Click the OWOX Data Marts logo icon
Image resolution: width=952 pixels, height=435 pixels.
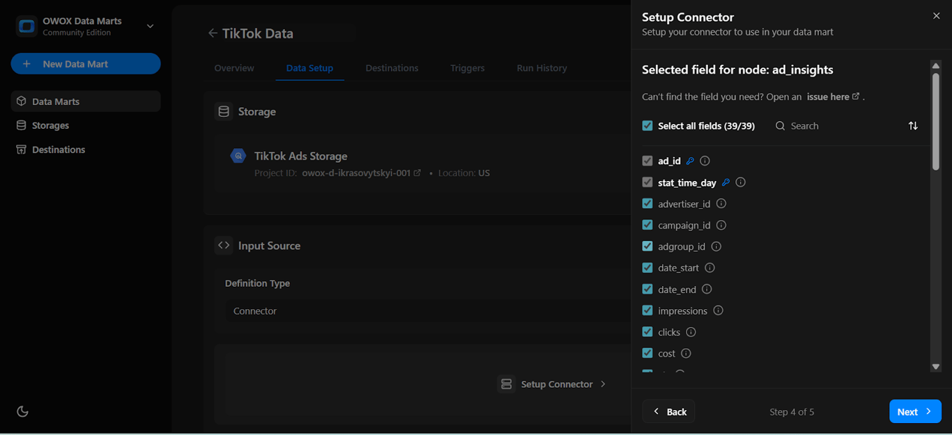pyautogui.click(x=27, y=26)
